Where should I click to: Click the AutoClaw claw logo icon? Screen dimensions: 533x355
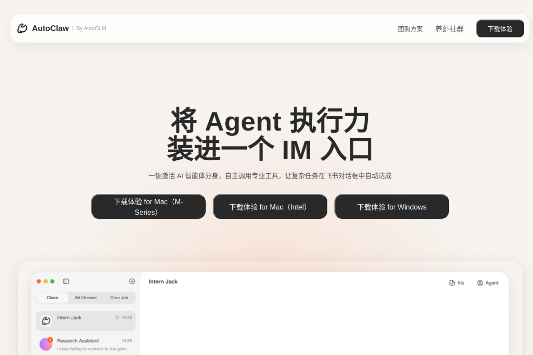22,28
